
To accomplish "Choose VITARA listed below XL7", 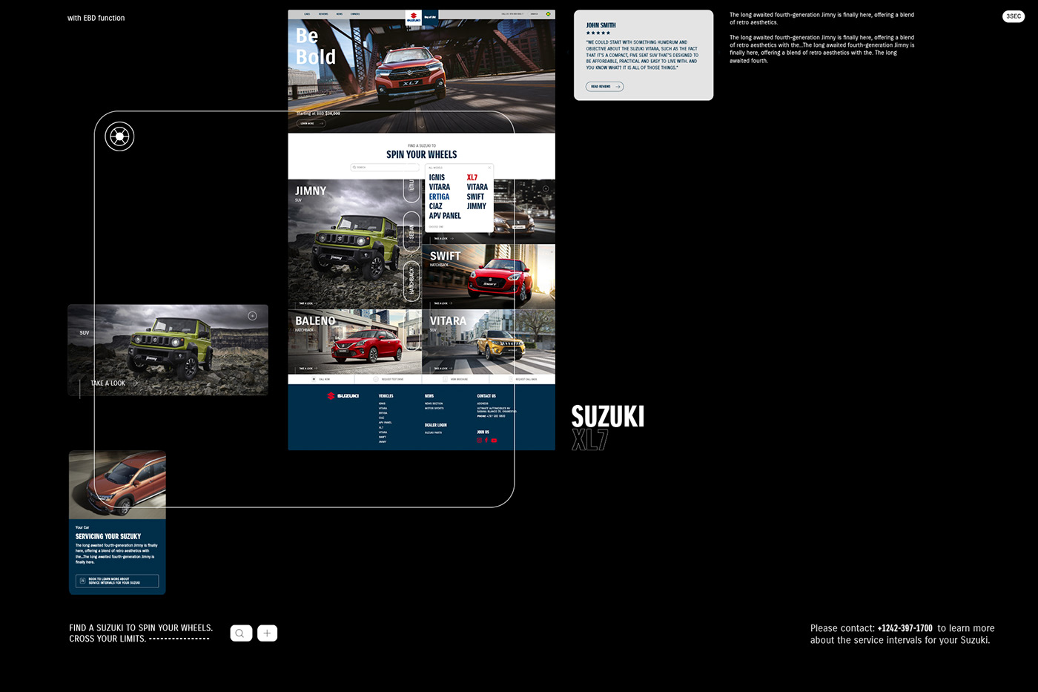I will point(477,187).
